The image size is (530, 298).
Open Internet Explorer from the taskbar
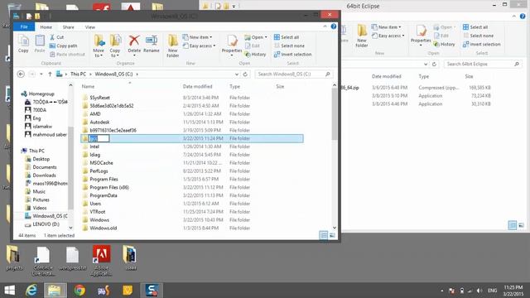31,291
